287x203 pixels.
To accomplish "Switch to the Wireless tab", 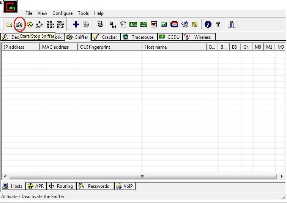I will click(x=199, y=37).
